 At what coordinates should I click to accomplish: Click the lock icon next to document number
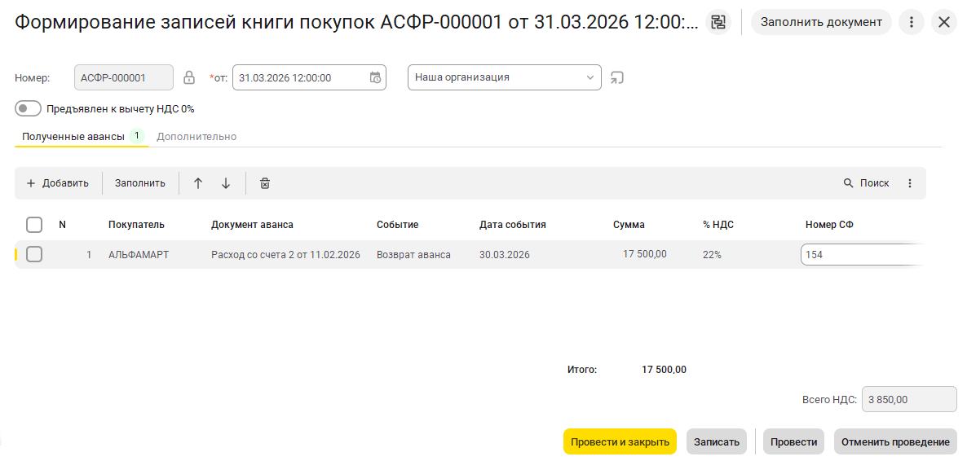(189, 77)
